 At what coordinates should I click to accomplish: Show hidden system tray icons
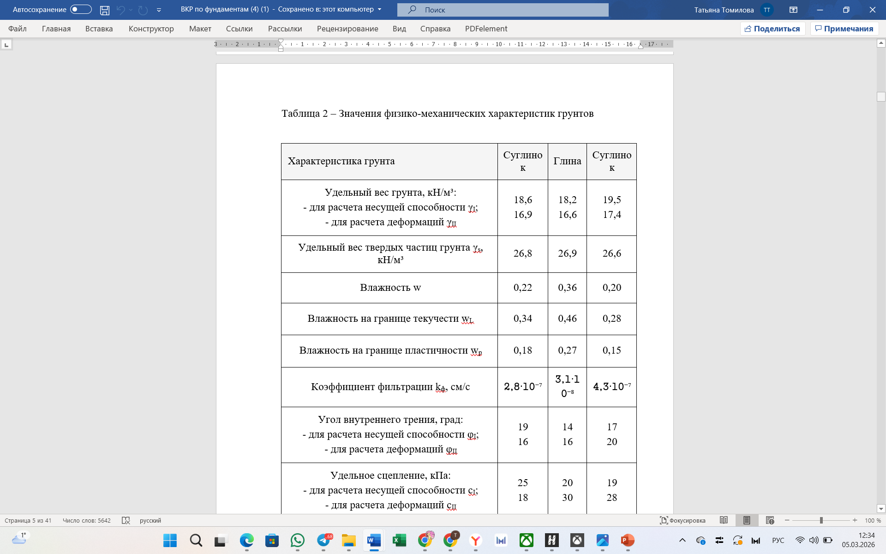(x=682, y=540)
